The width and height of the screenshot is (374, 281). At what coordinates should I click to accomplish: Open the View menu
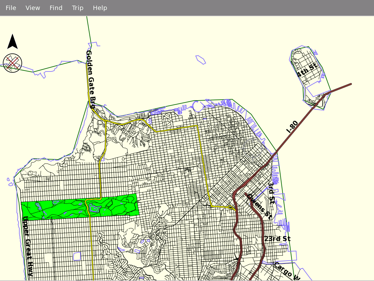(33, 8)
